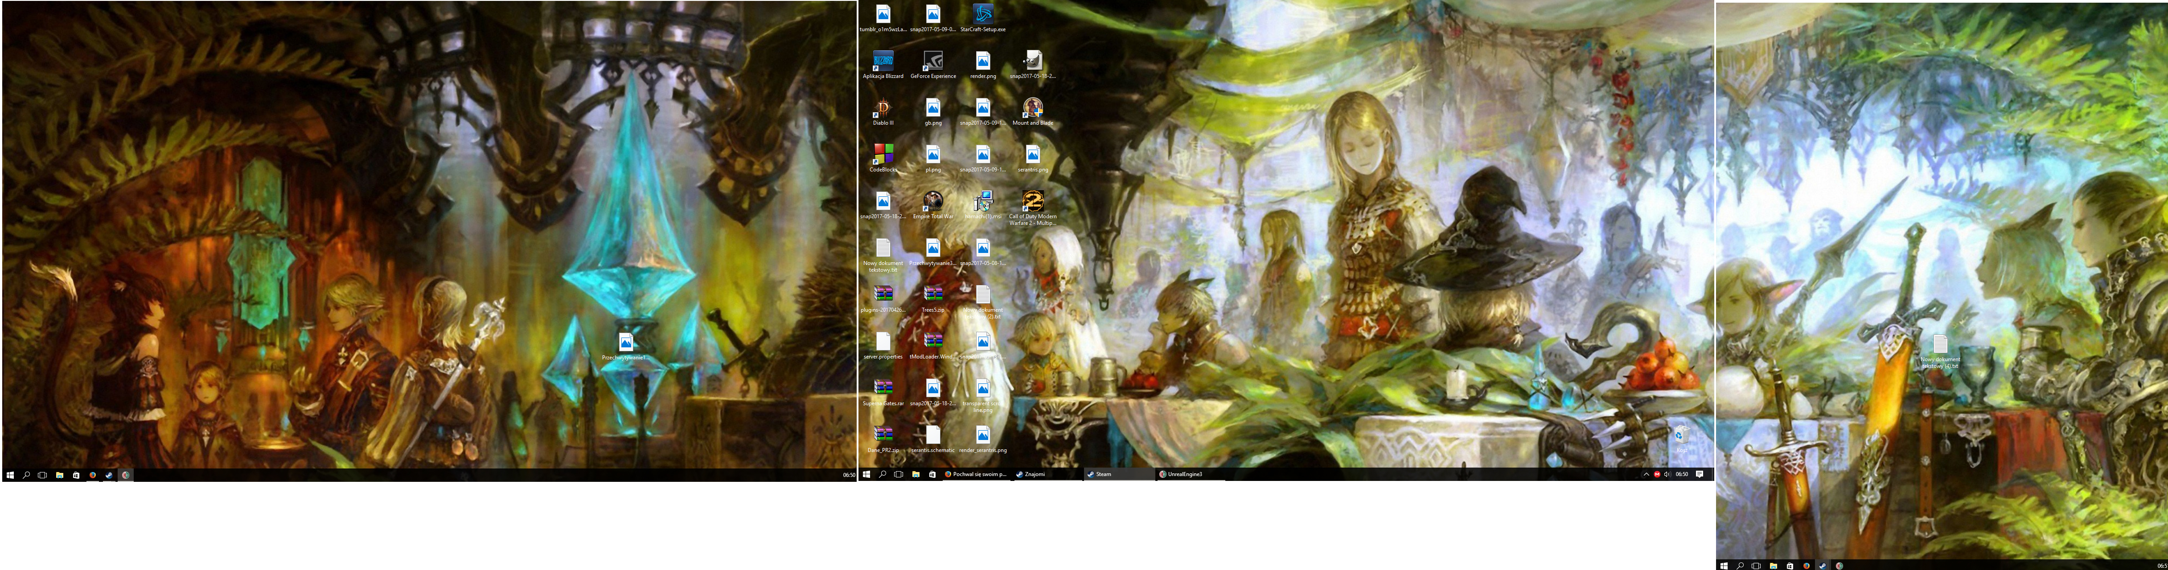This screenshot has height=570, width=2168.
Task: Select render_serantris.png image file
Action: point(982,436)
